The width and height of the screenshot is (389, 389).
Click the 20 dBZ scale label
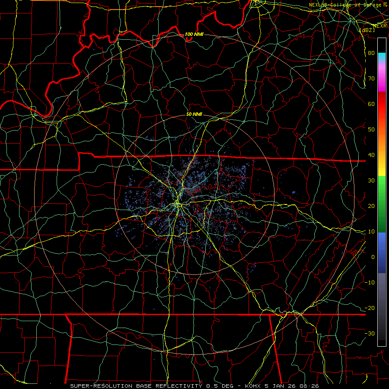point(371,206)
